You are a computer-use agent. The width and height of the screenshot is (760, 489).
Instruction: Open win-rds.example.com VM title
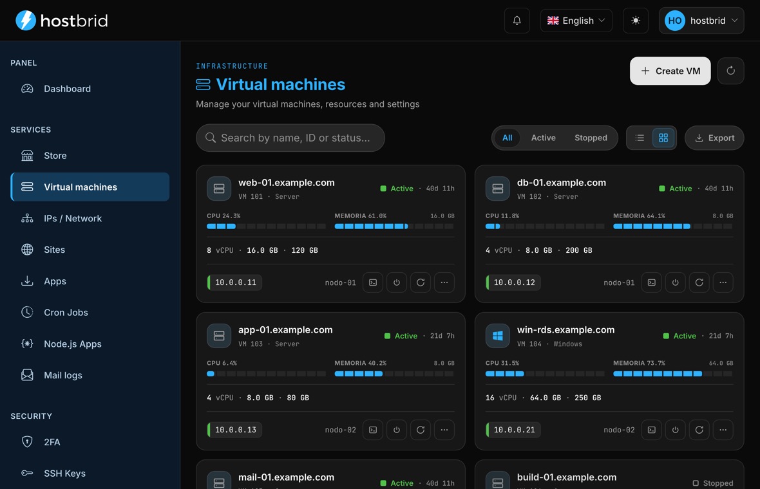(565, 330)
